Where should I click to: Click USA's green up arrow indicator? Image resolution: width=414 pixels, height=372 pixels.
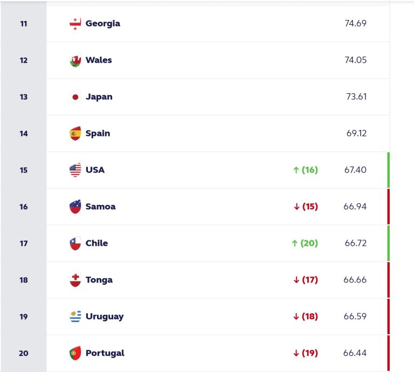coord(295,170)
